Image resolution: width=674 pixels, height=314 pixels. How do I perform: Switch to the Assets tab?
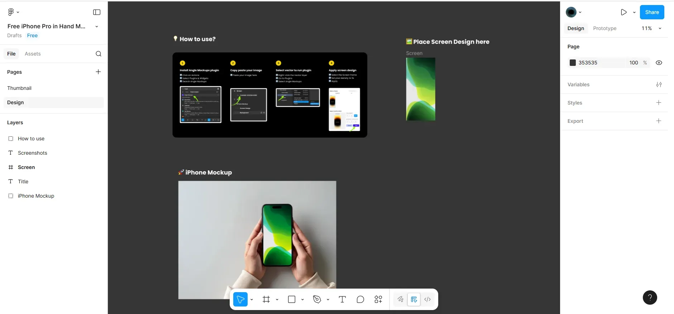coord(33,54)
